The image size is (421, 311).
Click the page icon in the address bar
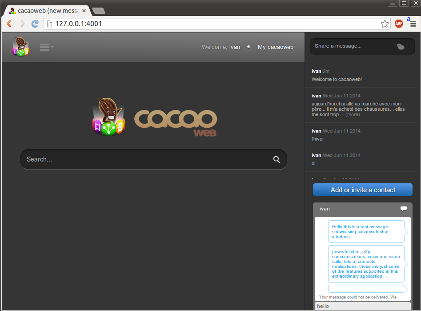pyautogui.click(x=49, y=24)
